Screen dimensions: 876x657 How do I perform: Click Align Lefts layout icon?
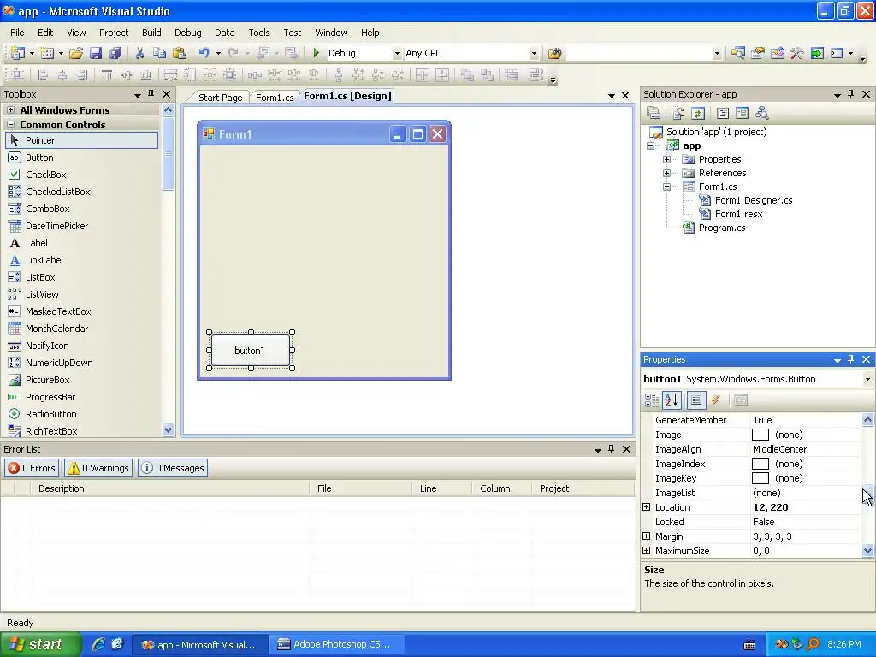[42, 75]
